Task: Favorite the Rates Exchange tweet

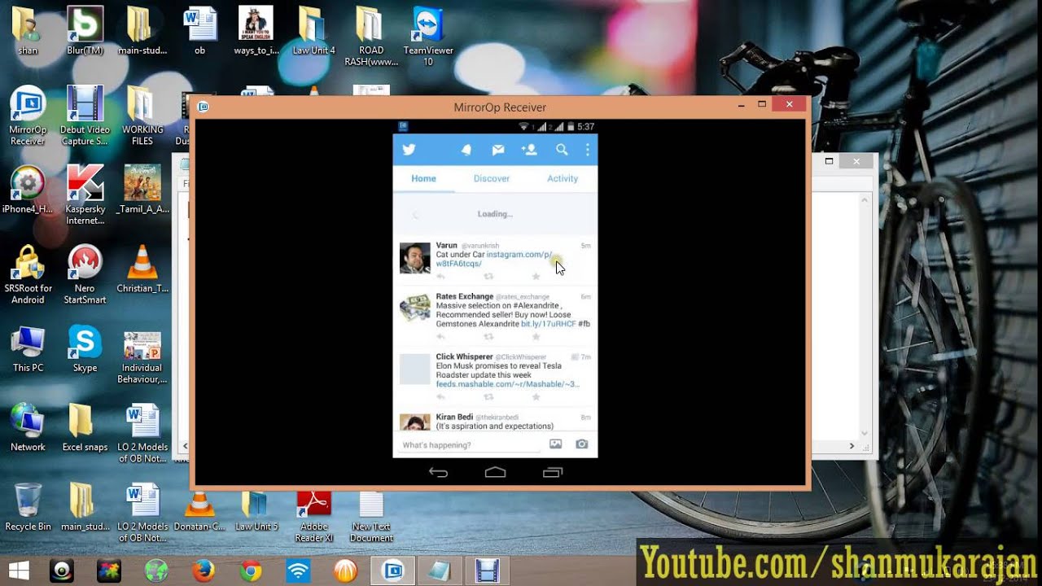Action: point(536,337)
